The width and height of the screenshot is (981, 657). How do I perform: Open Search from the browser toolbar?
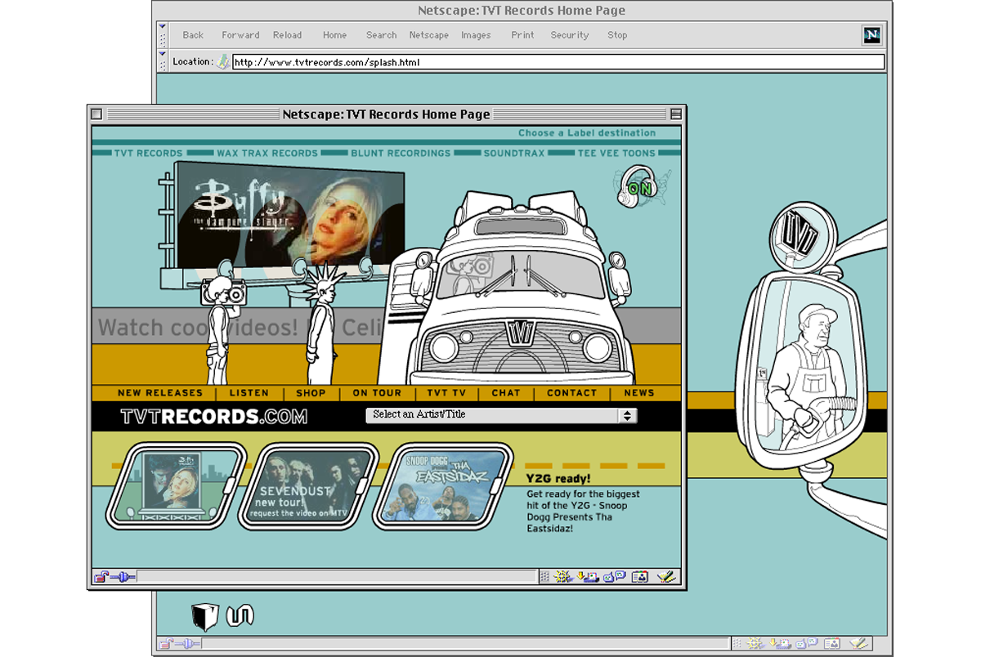click(381, 35)
